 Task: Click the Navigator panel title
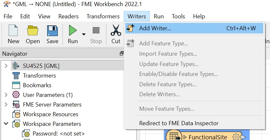click(15, 54)
